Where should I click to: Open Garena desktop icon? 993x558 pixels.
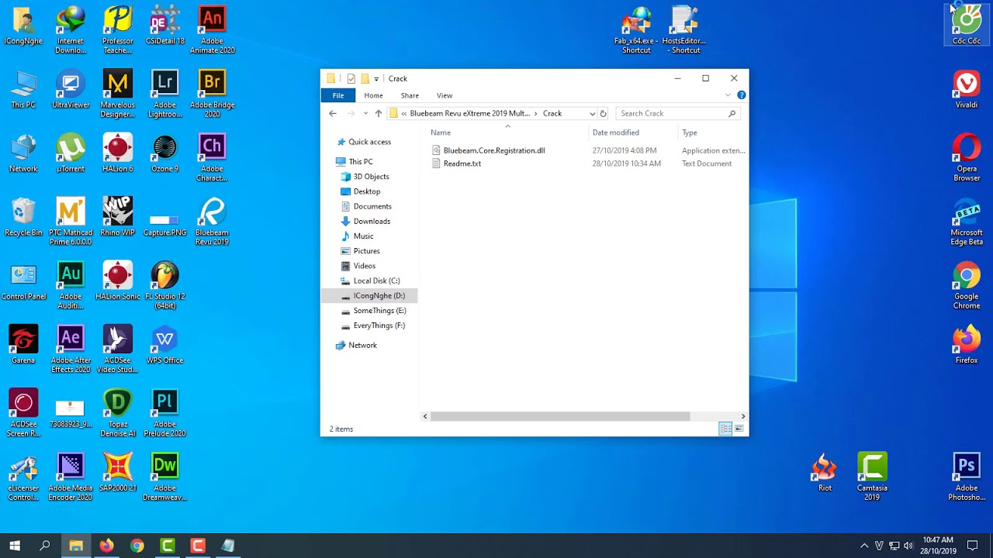click(23, 345)
